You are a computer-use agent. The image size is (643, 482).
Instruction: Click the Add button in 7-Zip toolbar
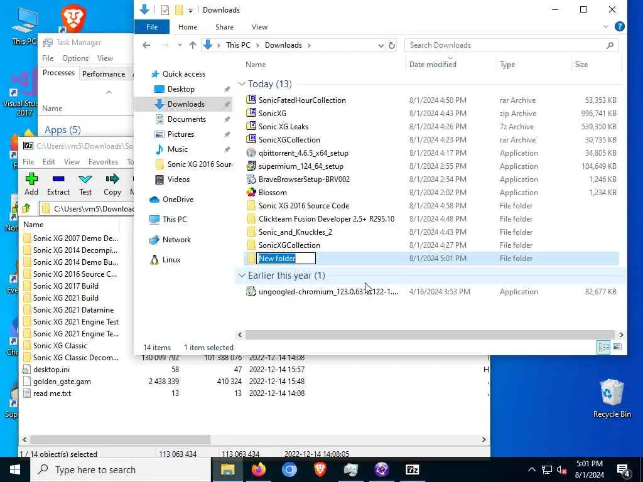(31, 184)
